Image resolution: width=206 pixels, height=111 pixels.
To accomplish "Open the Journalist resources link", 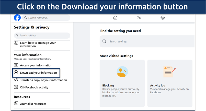I will [x=33, y=104].
